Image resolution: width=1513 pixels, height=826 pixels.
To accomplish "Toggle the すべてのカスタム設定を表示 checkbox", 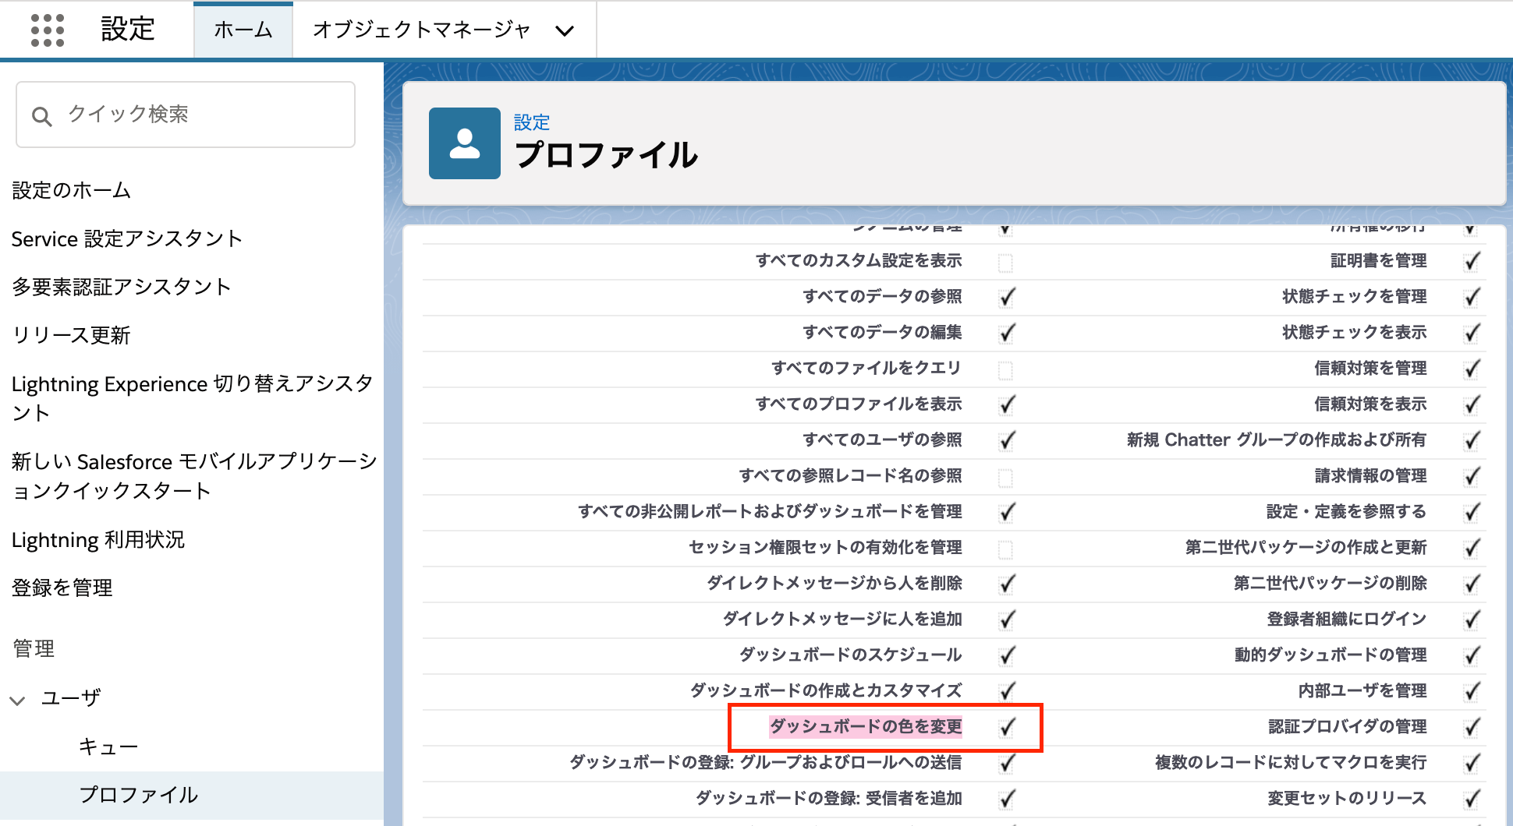I will point(1005,262).
